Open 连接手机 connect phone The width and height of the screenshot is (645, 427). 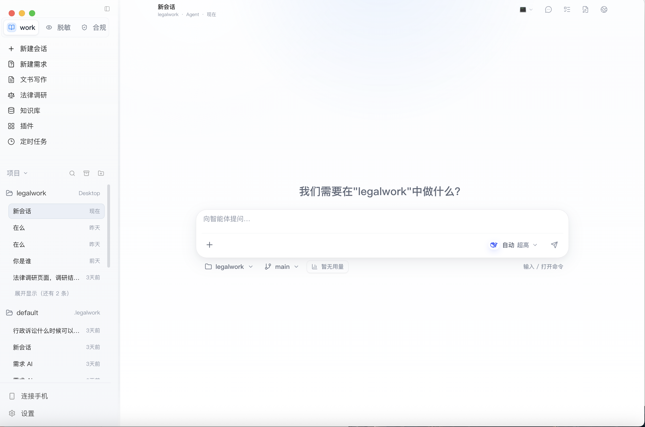click(x=34, y=396)
